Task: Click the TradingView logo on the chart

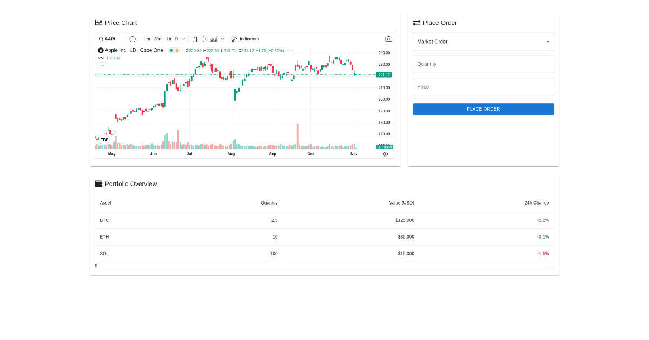Action: coord(104,139)
